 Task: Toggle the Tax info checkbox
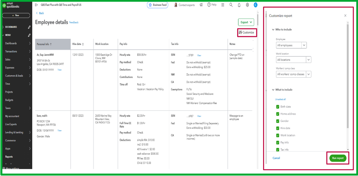point(278,150)
